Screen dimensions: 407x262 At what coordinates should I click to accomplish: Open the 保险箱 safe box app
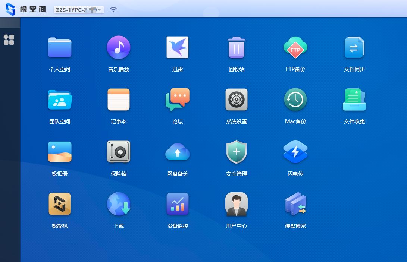point(119,152)
